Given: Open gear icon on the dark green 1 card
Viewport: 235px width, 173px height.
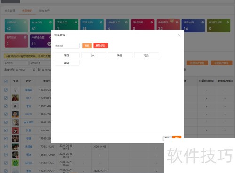Looking at the screenshot, I should pyautogui.click(x=76, y=22).
